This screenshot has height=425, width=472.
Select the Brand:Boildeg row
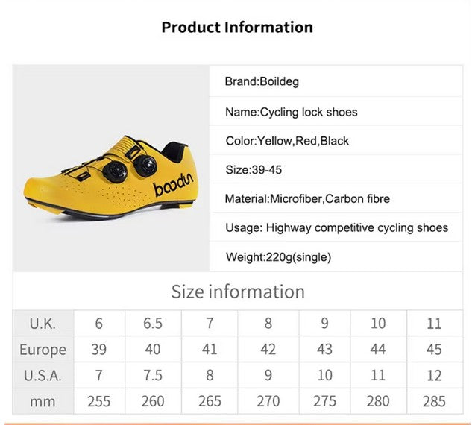point(262,81)
